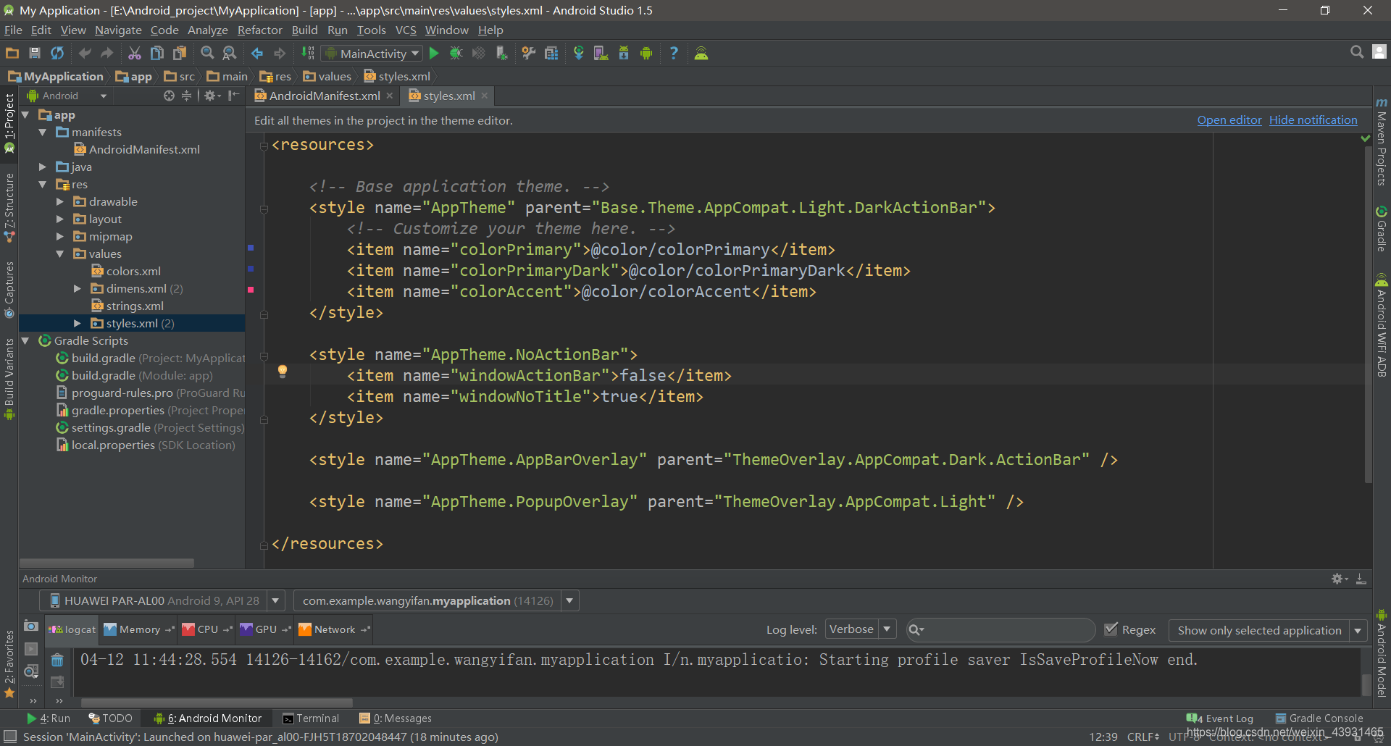Collapse the values folder
The width and height of the screenshot is (1391, 746).
(x=60, y=253)
